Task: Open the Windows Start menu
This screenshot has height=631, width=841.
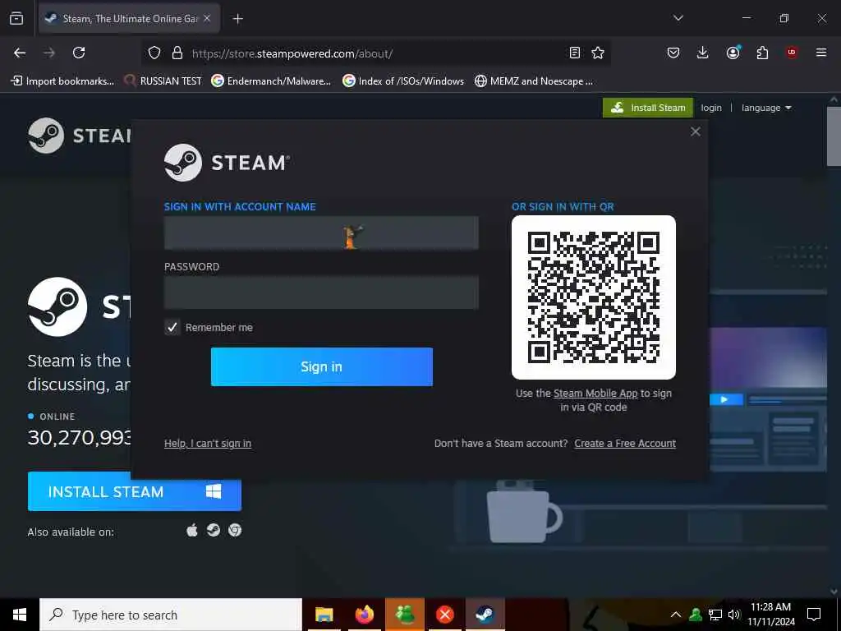Action: pos(20,615)
